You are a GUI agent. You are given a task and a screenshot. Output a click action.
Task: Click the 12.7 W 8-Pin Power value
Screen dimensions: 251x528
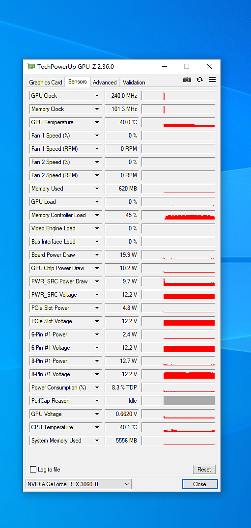(x=122, y=361)
